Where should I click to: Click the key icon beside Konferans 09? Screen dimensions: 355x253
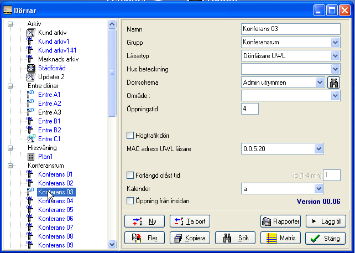(x=30, y=245)
